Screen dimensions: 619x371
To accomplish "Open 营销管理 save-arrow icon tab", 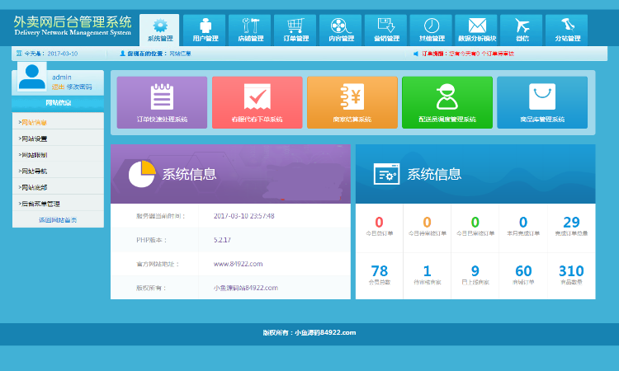I will [x=386, y=31].
